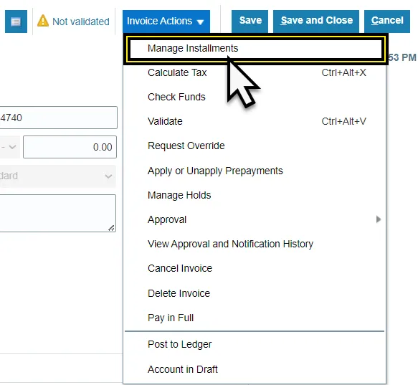The width and height of the screenshot is (418, 385).
Task: Select Check Funds in the menu
Action: pyautogui.click(x=255, y=97)
